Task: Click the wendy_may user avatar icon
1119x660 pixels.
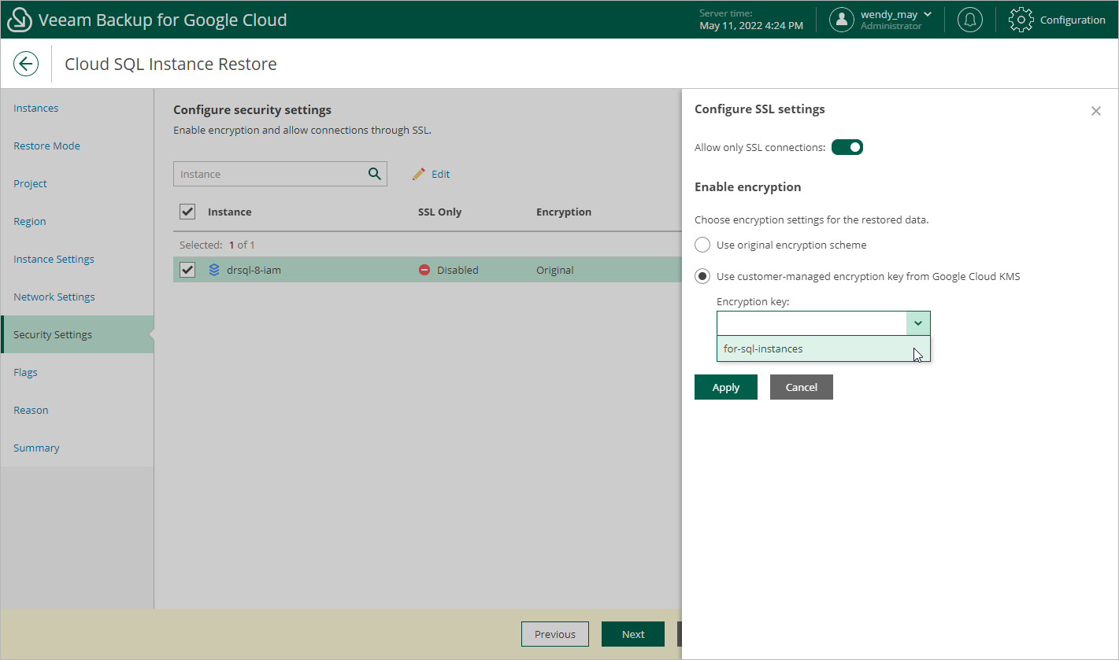Action: [842, 20]
